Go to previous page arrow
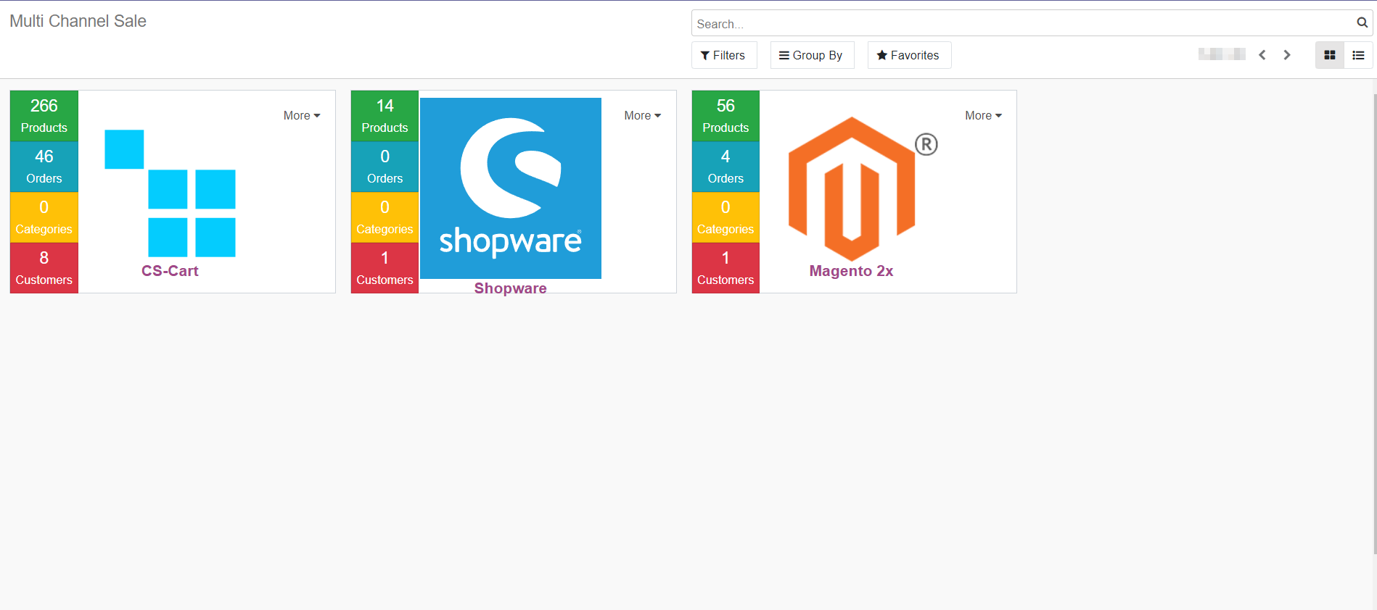1377x610 pixels. coord(1262,55)
